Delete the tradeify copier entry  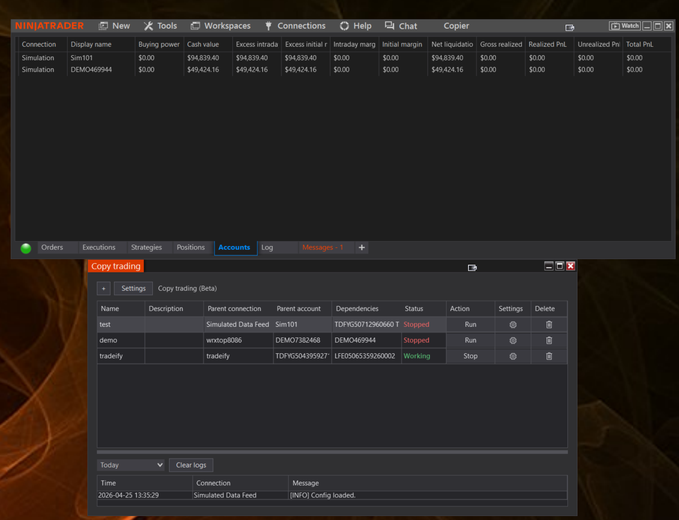tap(549, 356)
